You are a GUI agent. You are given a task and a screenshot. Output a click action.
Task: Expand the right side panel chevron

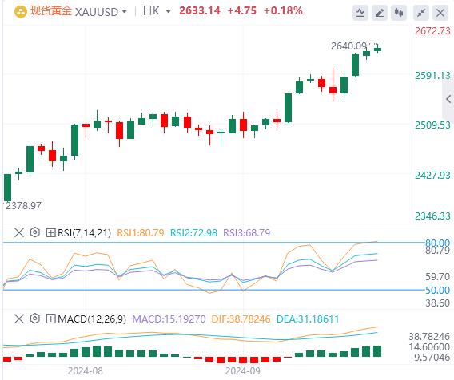(448, 99)
